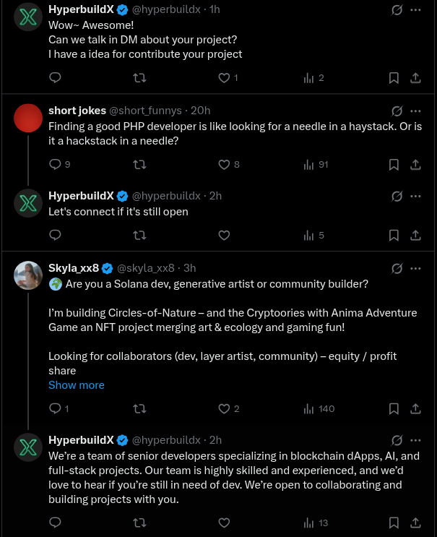This screenshot has height=537, width=437.
Task: Repost the 'Wow~ Awesome!' HyperbuildX reply
Action: pos(140,78)
